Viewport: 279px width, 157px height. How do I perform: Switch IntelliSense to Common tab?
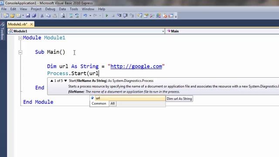coord(99,103)
